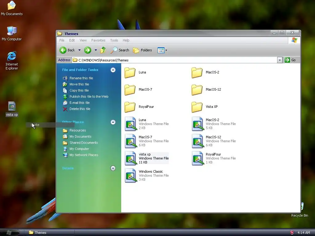Select the Luna folder icon
This screenshot has width=315, height=236.
[130, 73]
